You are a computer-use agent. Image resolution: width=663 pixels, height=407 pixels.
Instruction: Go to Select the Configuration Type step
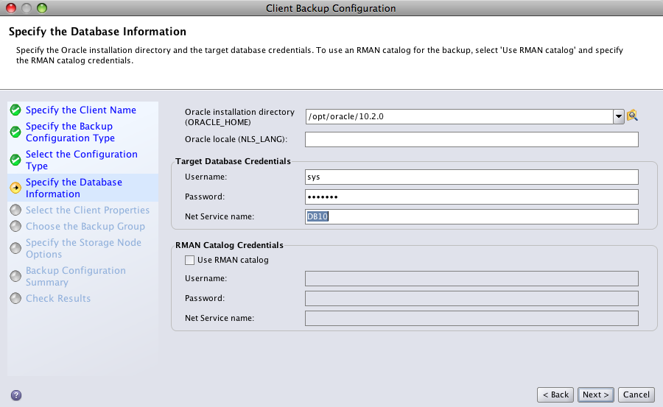(x=82, y=160)
